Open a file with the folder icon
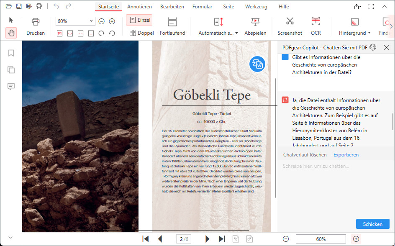The width and height of the screenshot is (395, 246). tap(8, 6)
